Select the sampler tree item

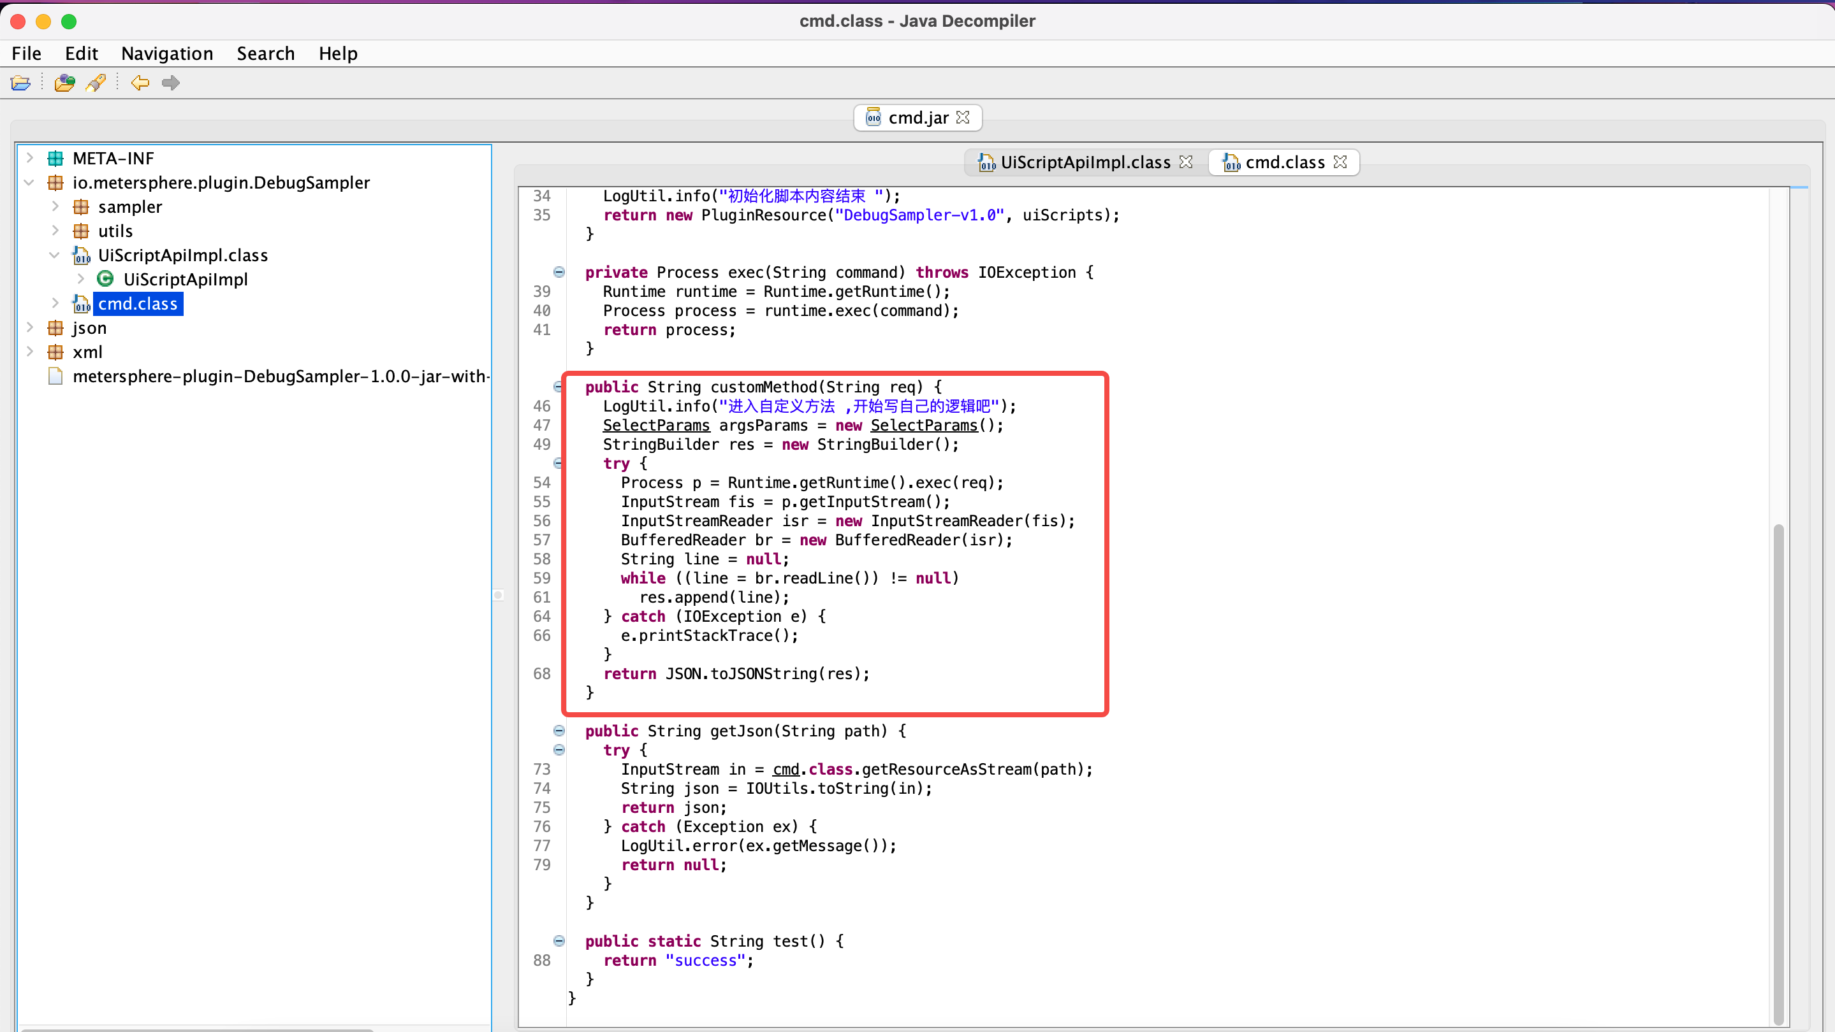[129, 206]
